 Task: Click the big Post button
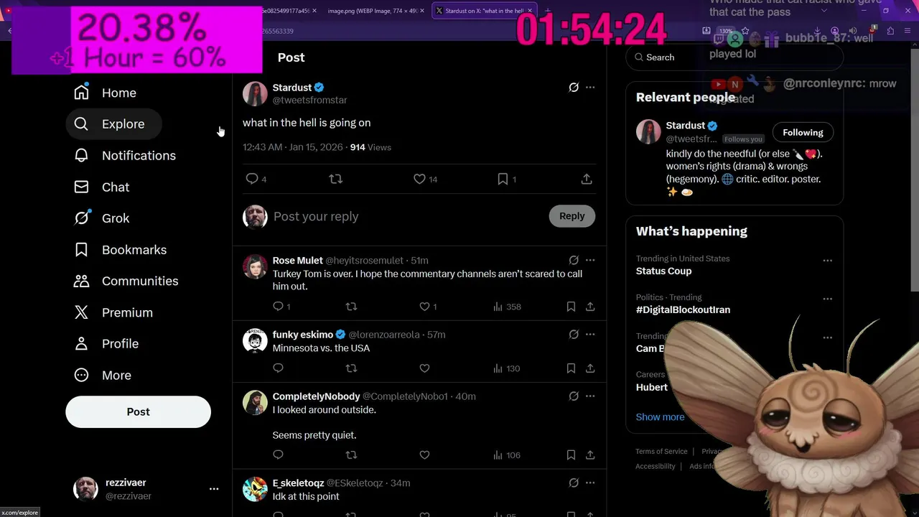coord(138,412)
